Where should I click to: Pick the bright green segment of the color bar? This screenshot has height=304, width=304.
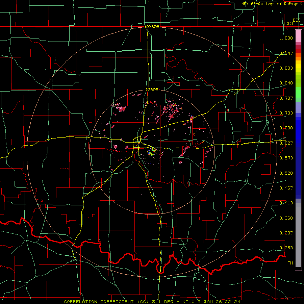(298, 92)
